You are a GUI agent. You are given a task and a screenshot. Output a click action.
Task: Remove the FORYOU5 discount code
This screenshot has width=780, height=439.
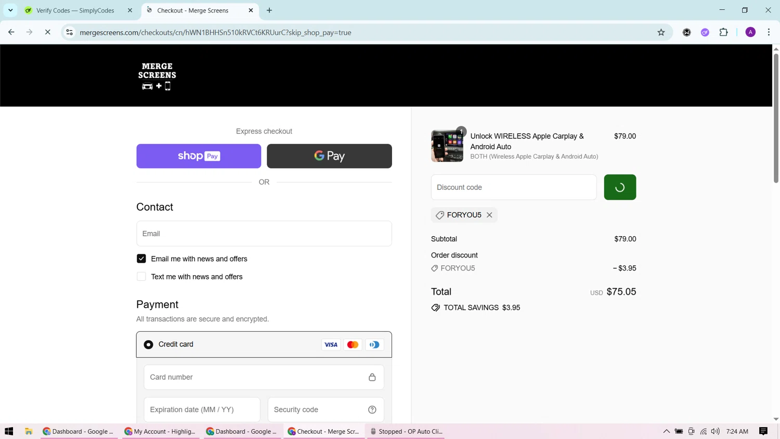489,215
